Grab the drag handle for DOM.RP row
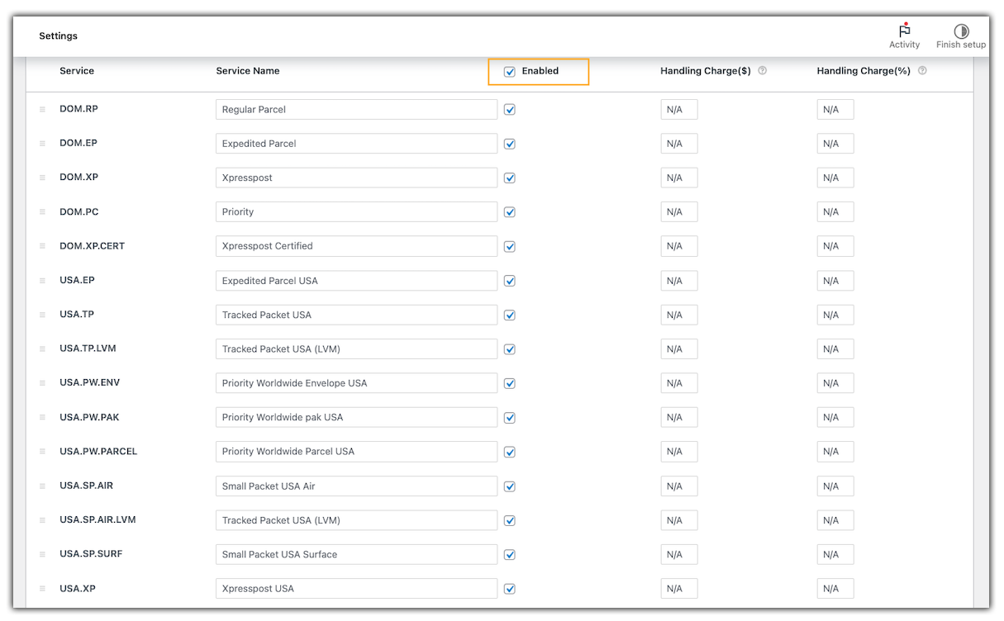Viewport: 1004px width, 621px height. coord(42,109)
